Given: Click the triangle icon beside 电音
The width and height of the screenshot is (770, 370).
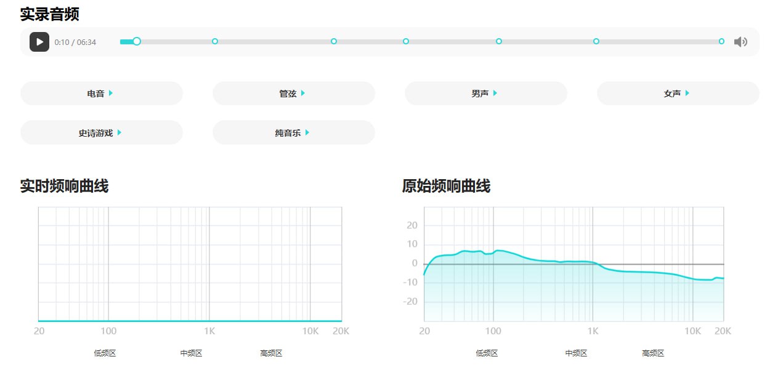Looking at the screenshot, I should (111, 93).
